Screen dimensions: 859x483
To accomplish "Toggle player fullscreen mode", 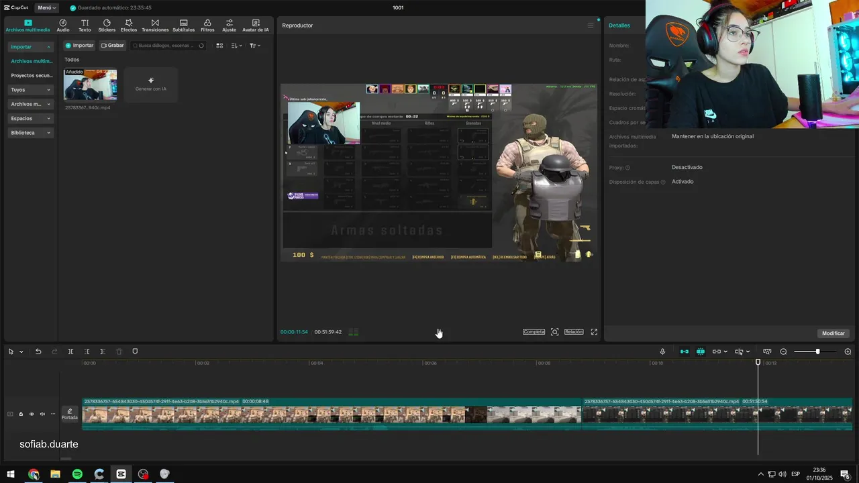I will (594, 332).
